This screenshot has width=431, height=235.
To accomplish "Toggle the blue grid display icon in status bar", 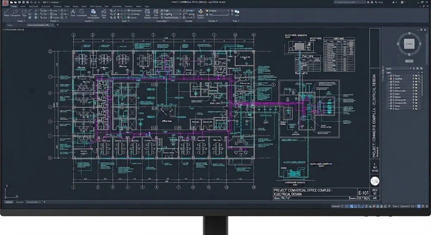I will 351,206.
